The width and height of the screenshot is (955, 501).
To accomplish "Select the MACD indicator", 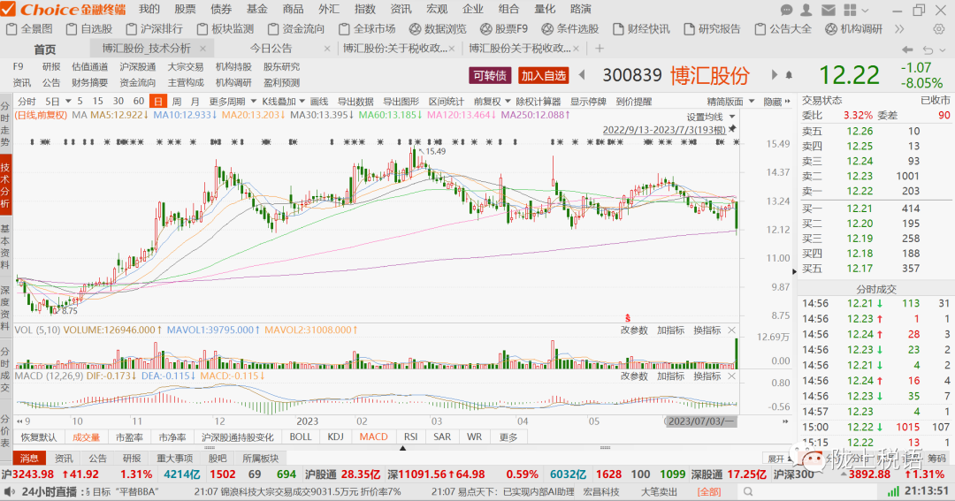I will click(x=373, y=436).
